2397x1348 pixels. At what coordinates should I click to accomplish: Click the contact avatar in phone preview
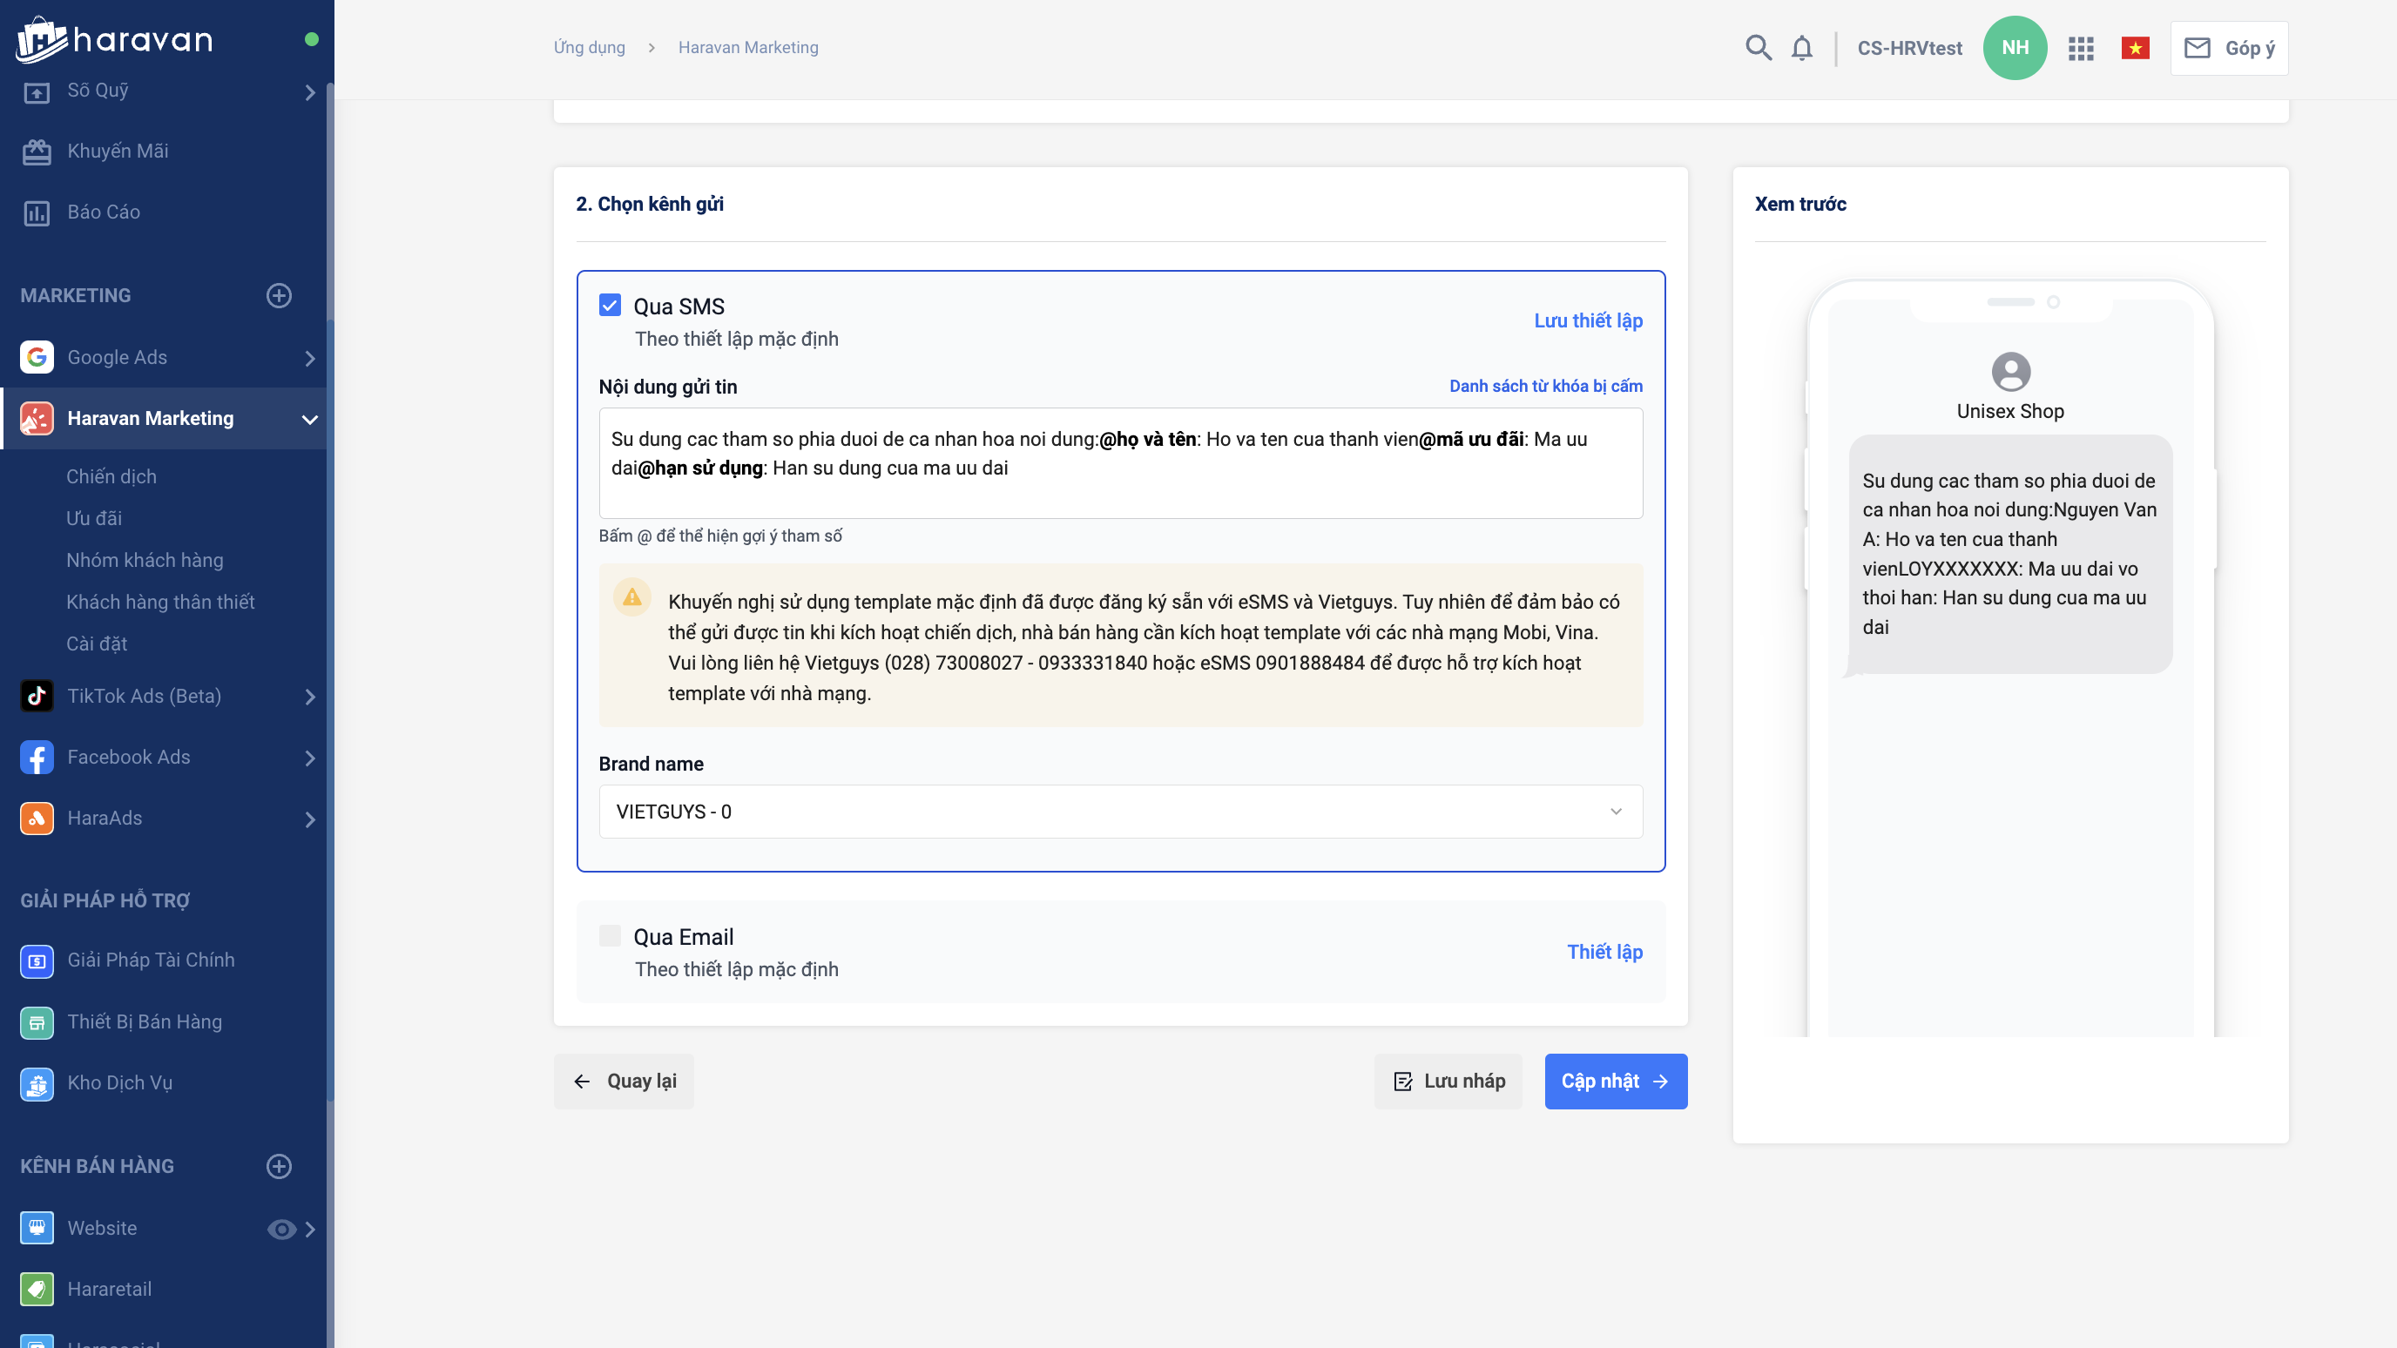2010,371
